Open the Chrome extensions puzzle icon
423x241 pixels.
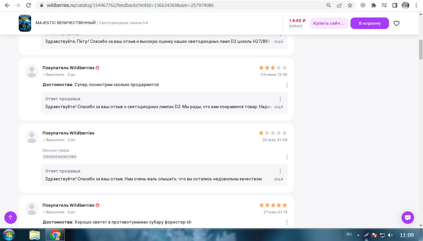(x=374, y=5)
